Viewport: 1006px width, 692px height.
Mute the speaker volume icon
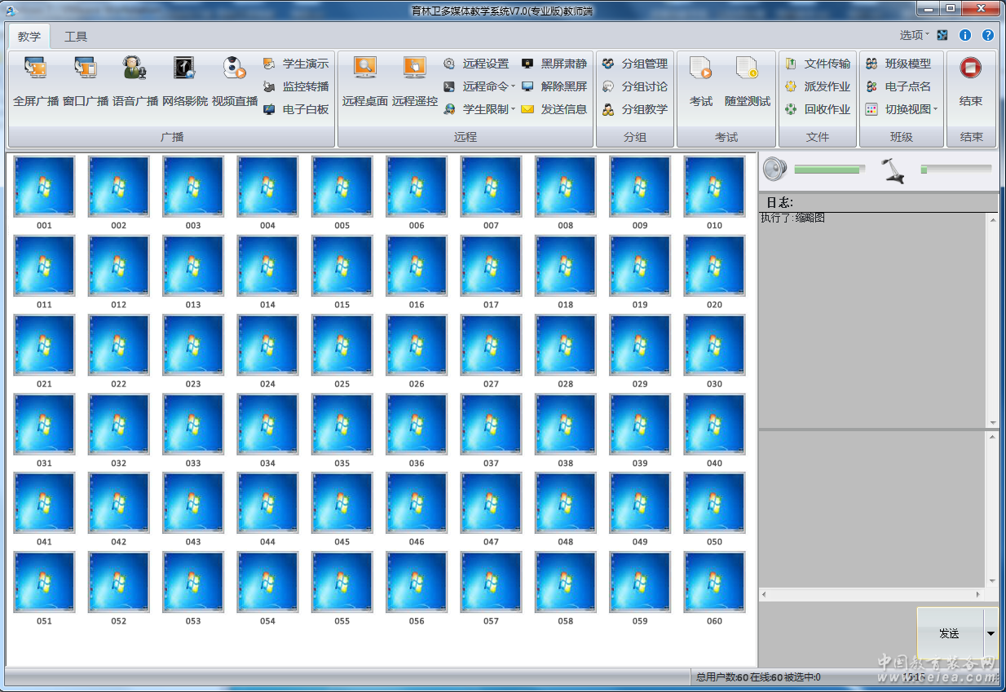(x=774, y=170)
